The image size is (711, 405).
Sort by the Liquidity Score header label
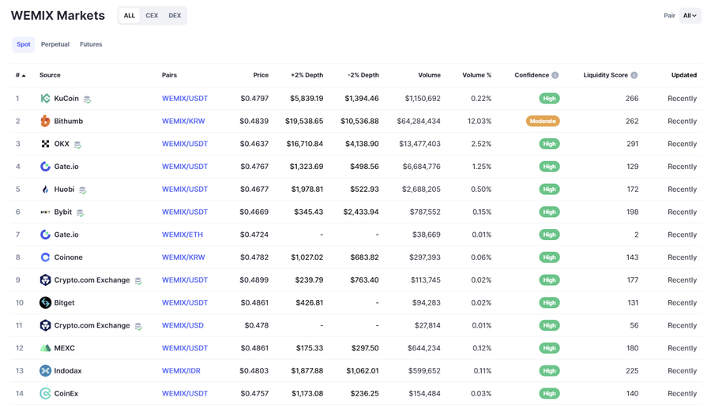tap(605, 75)
